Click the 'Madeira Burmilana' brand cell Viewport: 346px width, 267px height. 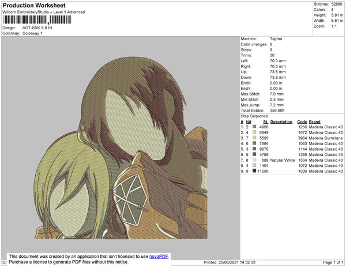coord(326,138)
